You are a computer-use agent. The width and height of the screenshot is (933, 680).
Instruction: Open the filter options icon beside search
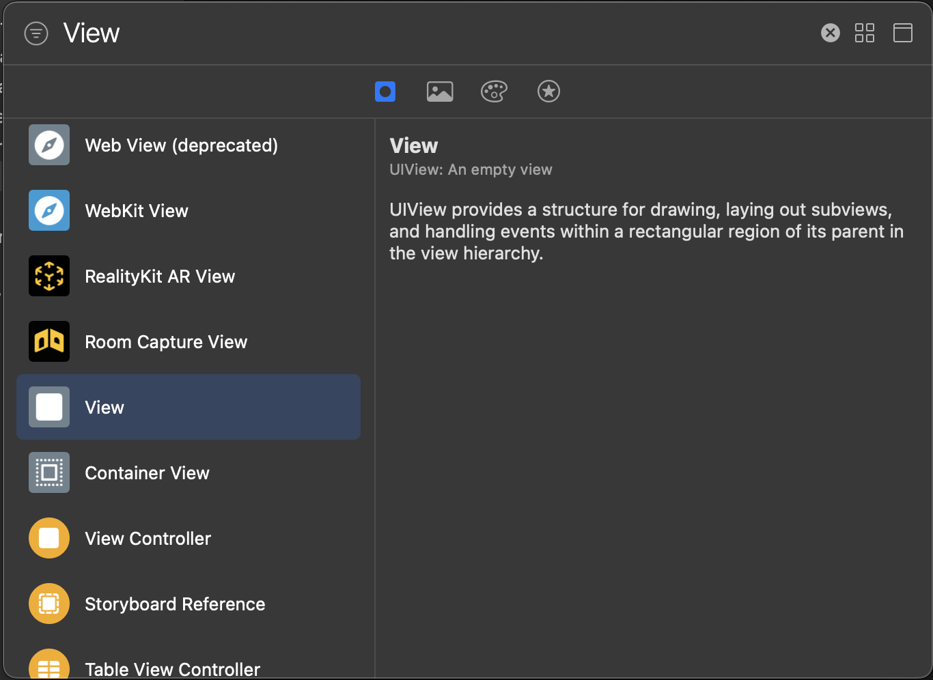pos(36,33)
